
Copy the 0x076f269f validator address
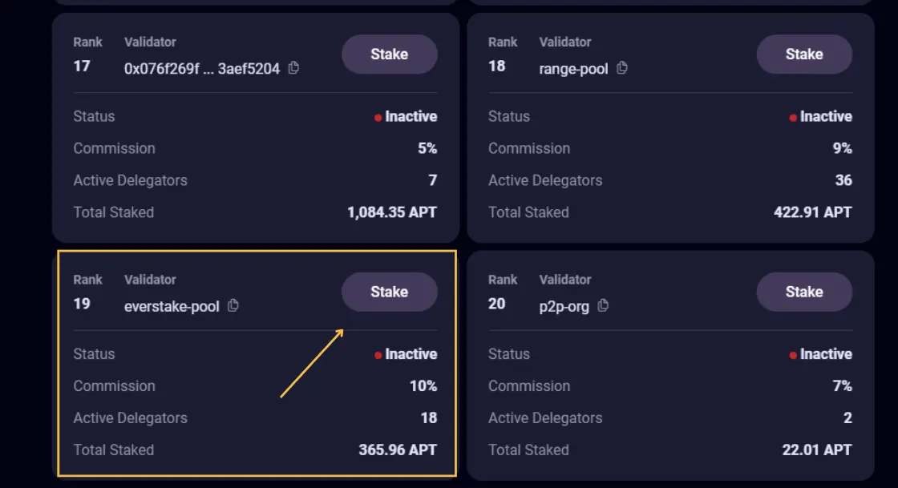[293, 69]
